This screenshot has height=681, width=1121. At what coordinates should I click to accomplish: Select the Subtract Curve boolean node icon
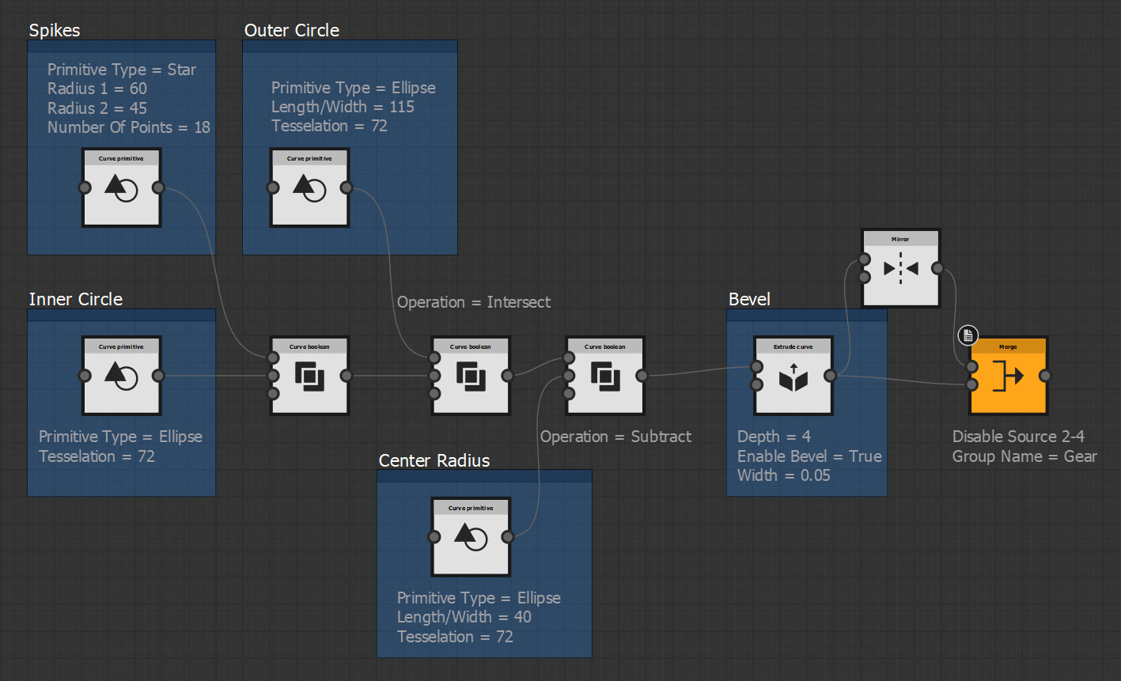point(605,376)
